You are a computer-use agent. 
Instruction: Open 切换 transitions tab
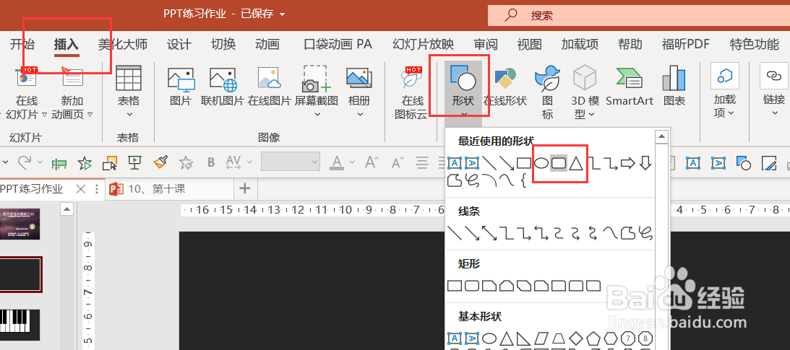click(223, 44)
